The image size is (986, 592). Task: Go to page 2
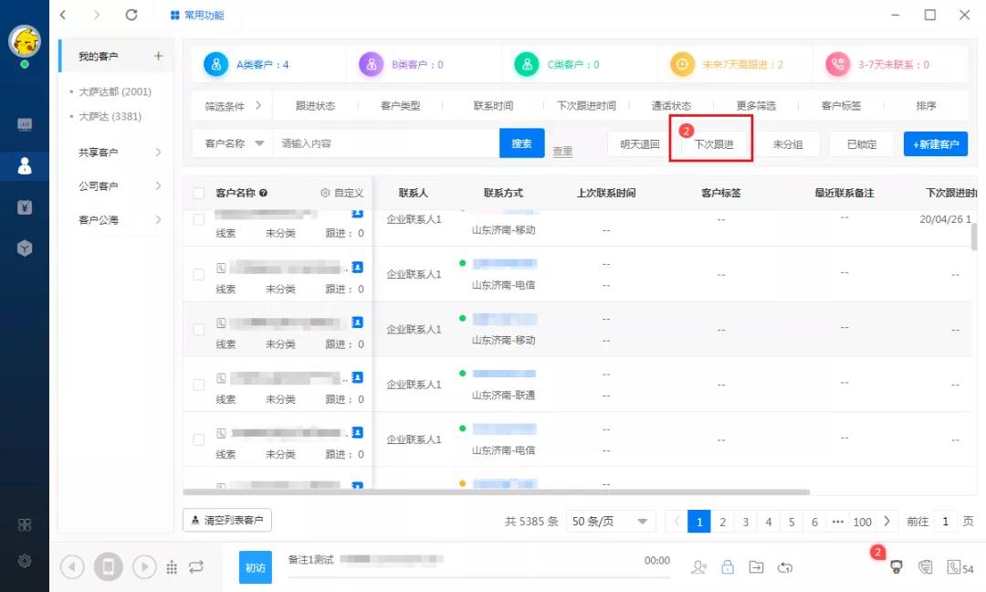pos(722,522)
